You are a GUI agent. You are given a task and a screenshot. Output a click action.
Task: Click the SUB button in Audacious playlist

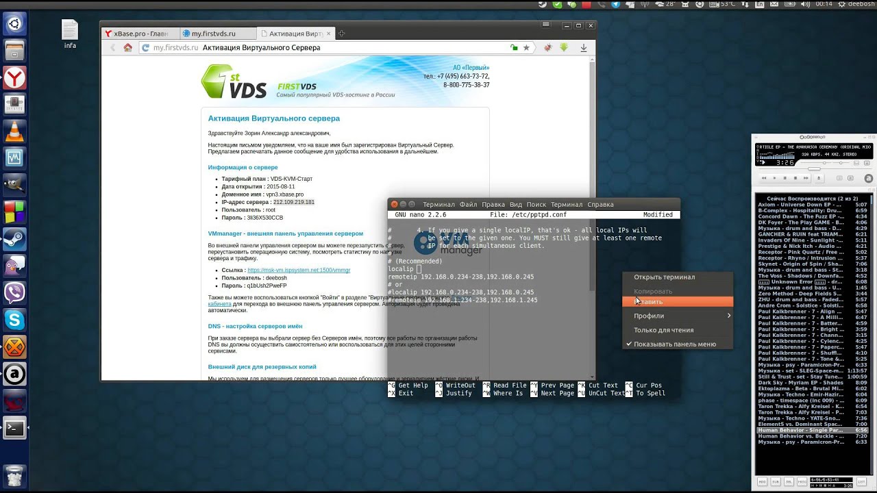pyautogui.click(x=776, y=481)
